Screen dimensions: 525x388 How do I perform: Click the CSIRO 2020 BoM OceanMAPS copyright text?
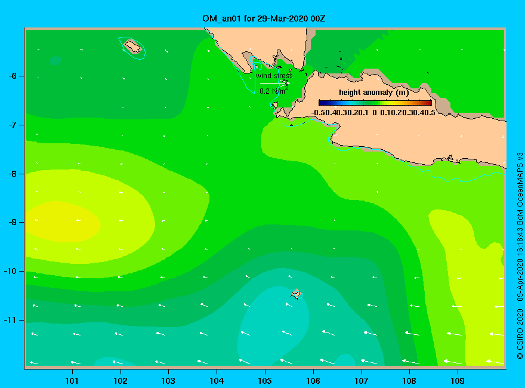520,255
